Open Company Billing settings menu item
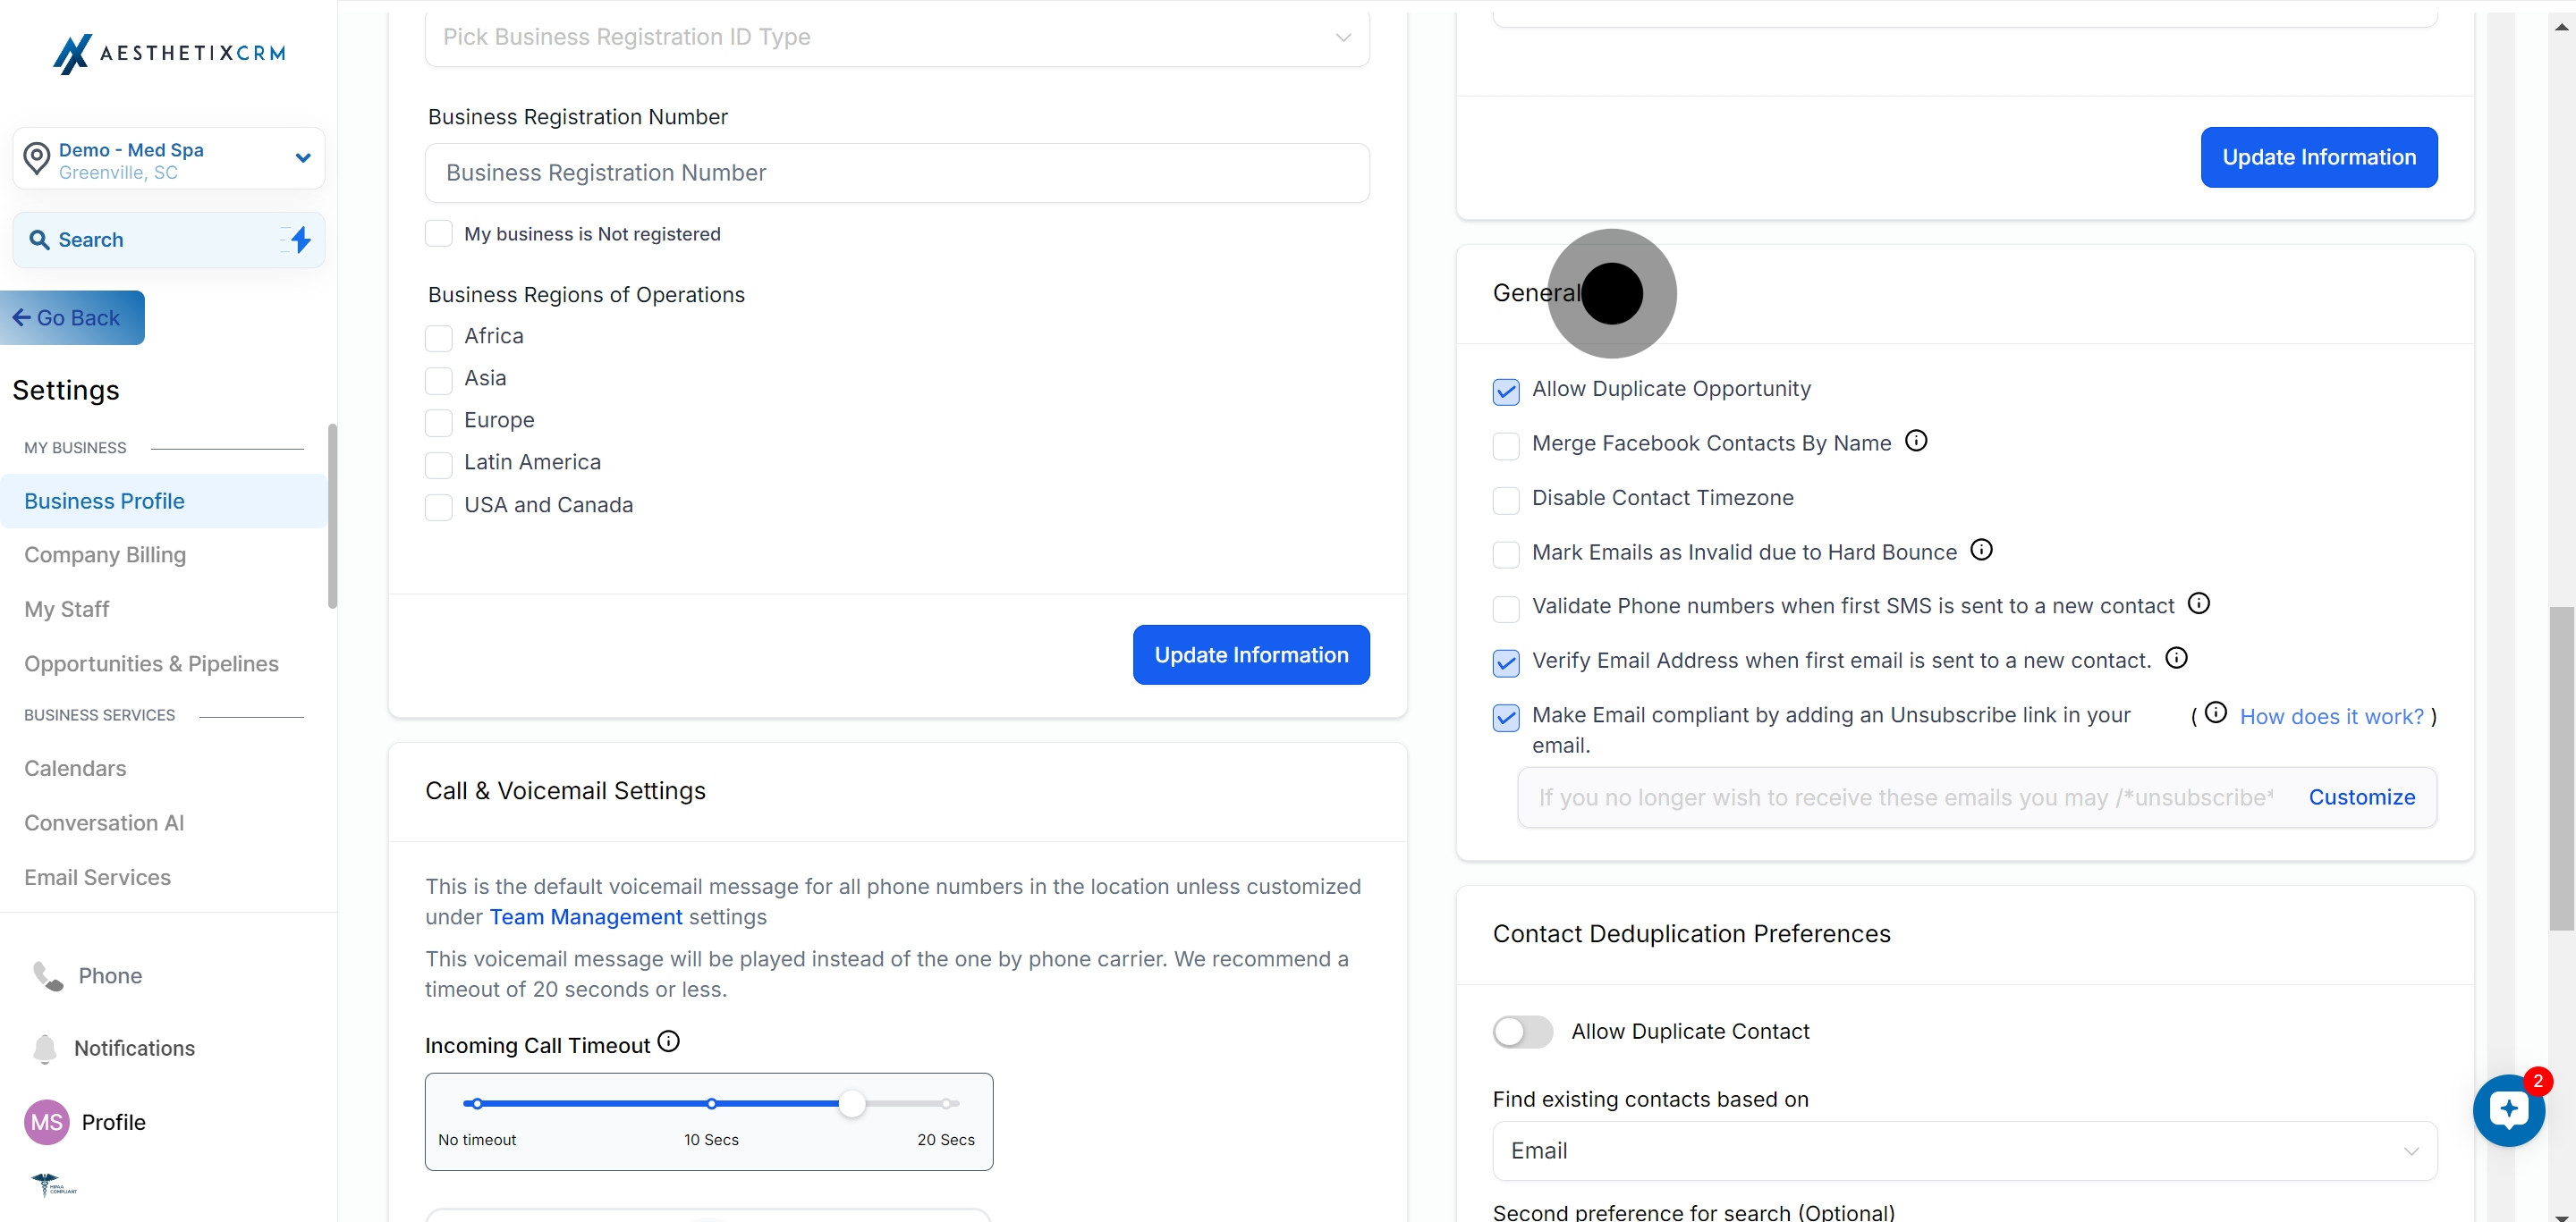The height and width of the screenshot is (1222, 2576). click(x=105, y=554)
